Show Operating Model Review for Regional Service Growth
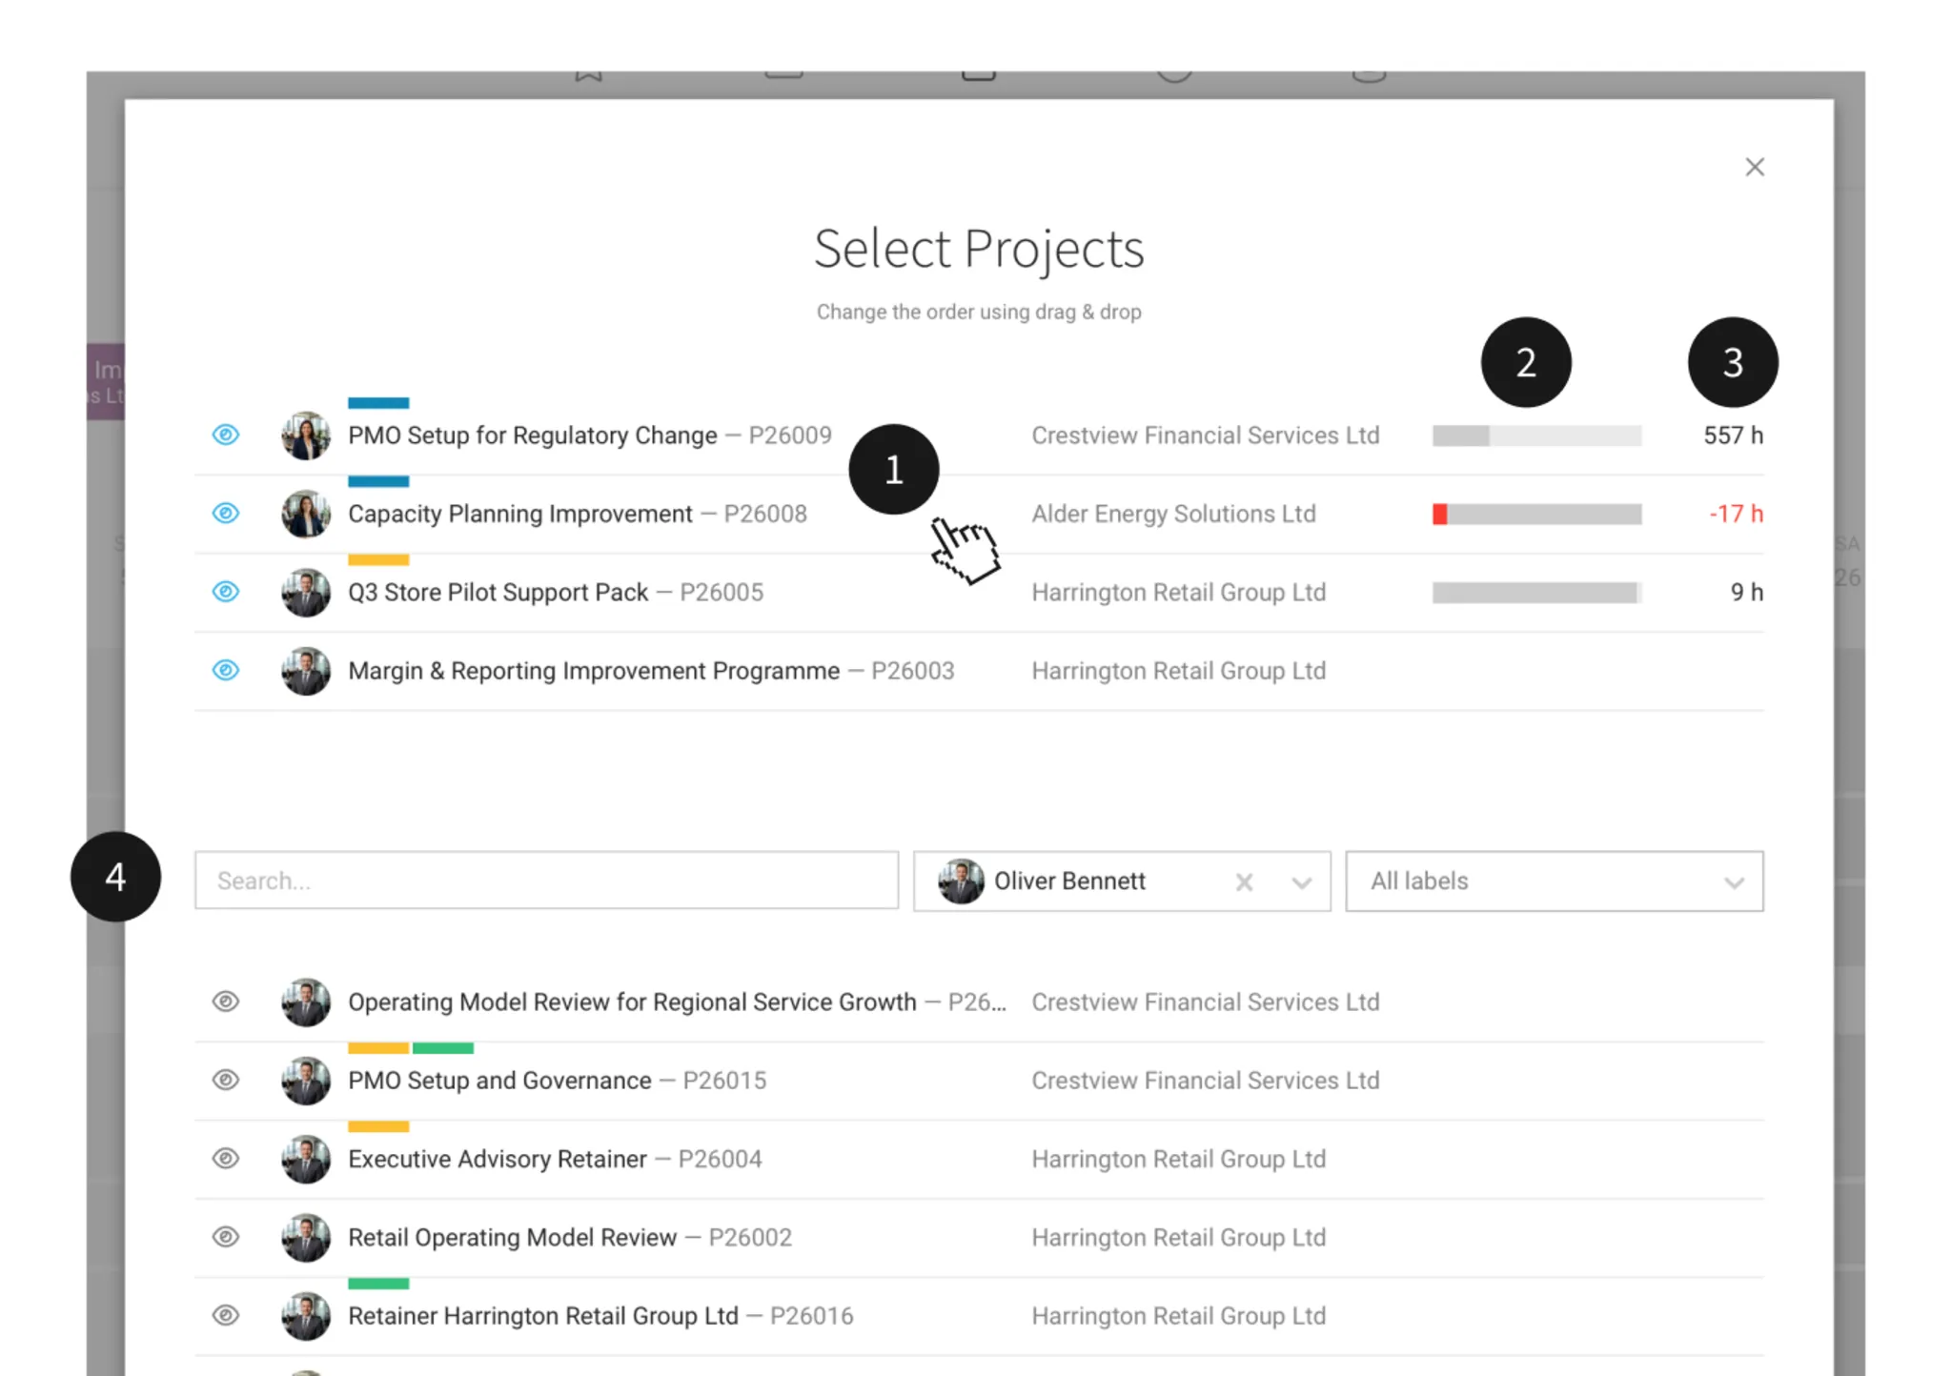Viewport: 1952px width, 1376px height. [226, 1002]
